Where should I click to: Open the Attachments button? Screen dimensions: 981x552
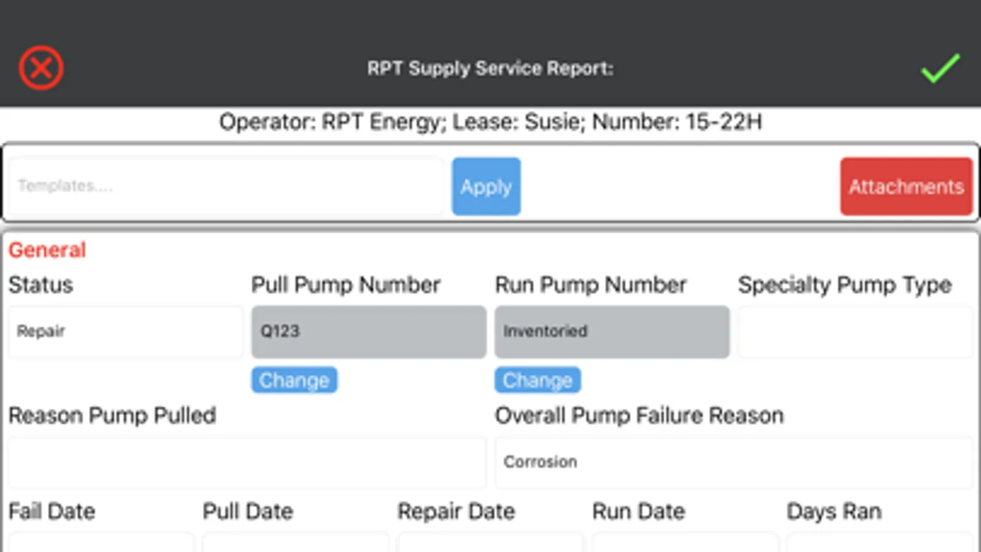point(906,186)
